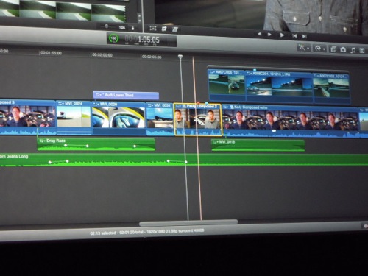Image resolution: width=368 pixels, height=276 pixels.
Task: Open the media browser icon left of camera
Action: pyautogui.click(x=333, y=49)
